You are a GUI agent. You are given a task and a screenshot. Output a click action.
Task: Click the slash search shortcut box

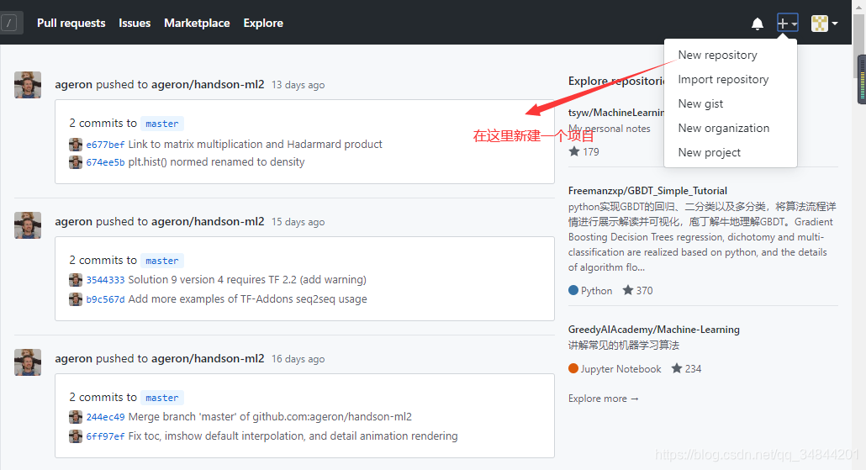click(x=9, y=24)
